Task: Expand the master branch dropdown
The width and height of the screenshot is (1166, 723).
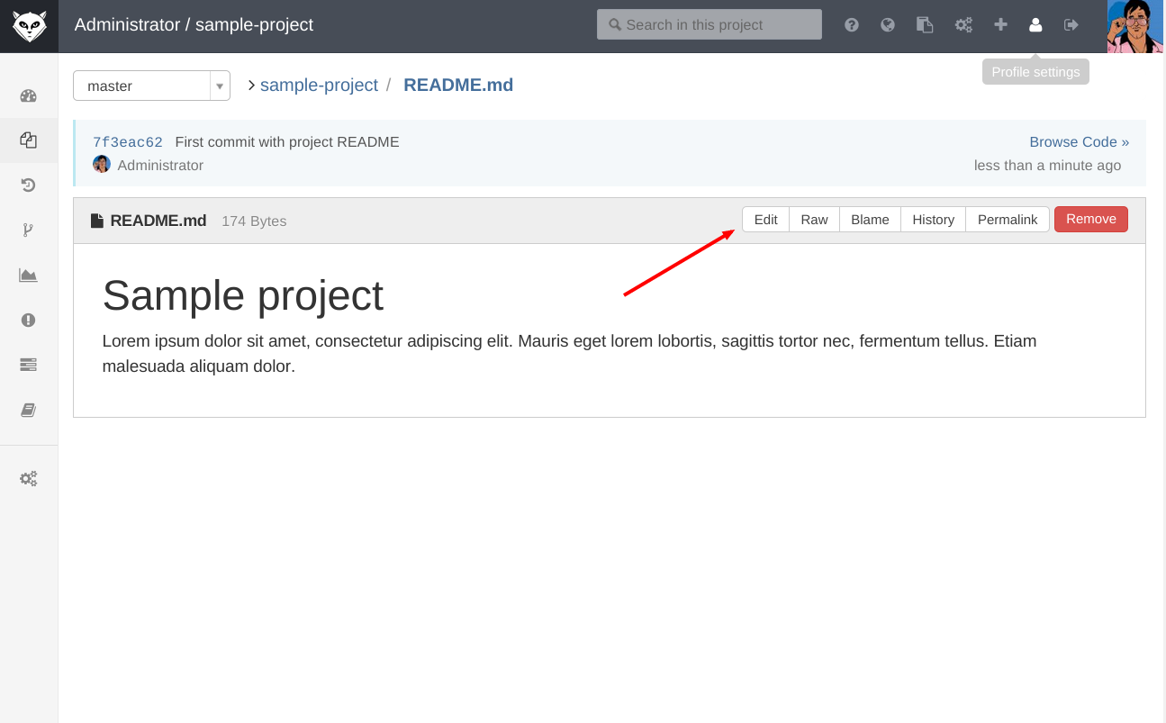Action: coord(219,86)
